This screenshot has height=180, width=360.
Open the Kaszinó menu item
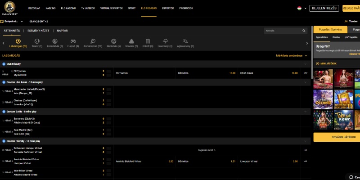pyautogui.click(x=50, y=8)
